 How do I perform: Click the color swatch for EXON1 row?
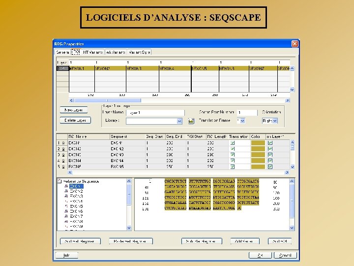click(258, 143)
